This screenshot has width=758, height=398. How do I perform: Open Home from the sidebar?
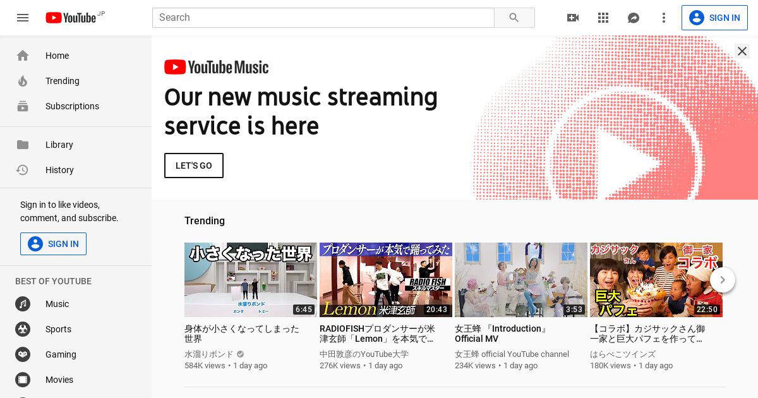(x=76, y=56)
